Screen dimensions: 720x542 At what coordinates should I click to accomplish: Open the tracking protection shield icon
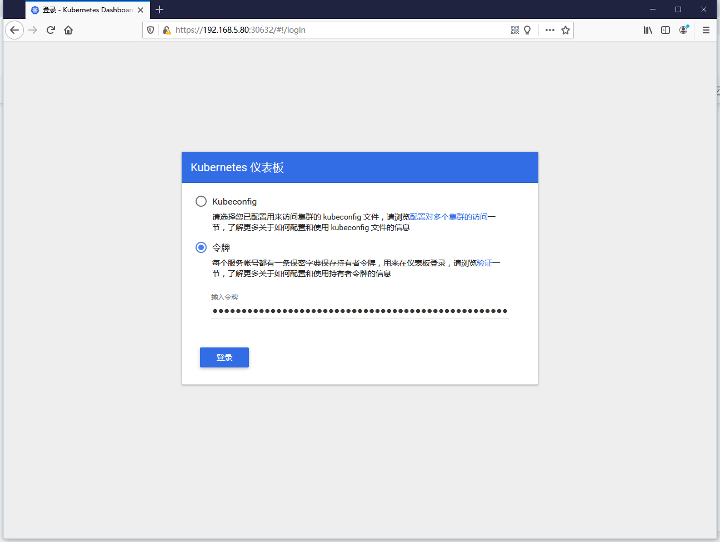tap(151, 30)
